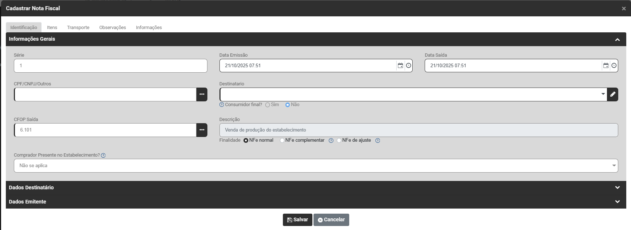Screen dimensions: 631x230
Task: Click into the Série input field
Action: (110, 66)
